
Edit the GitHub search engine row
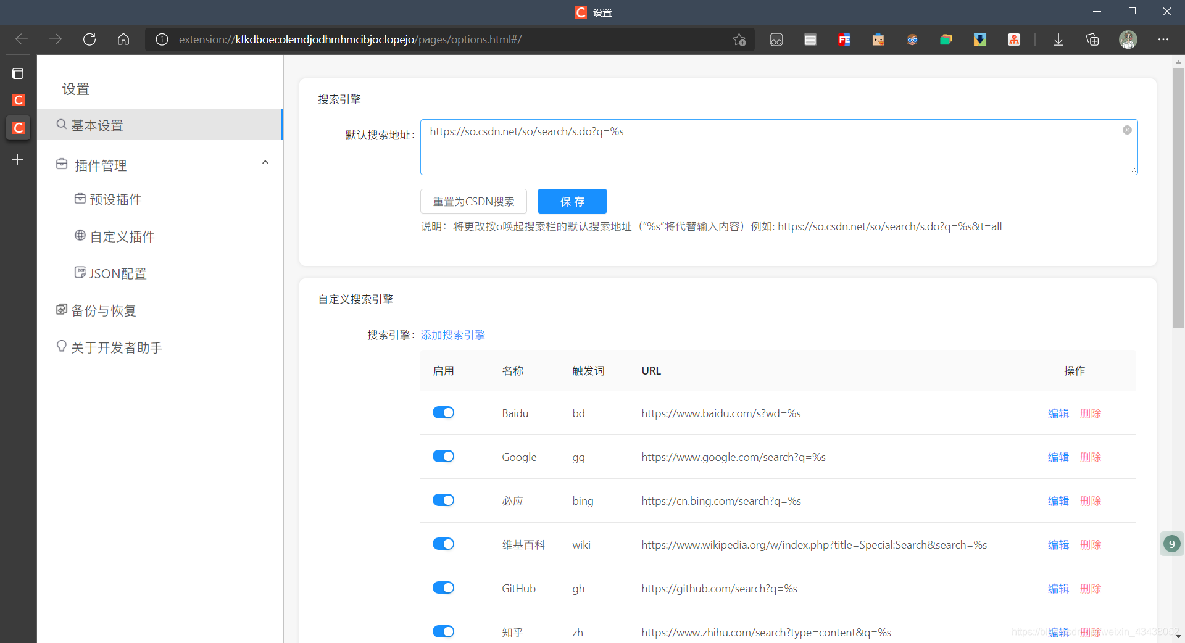point(1058,589)
